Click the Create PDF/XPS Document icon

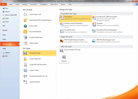click(25, 65)
